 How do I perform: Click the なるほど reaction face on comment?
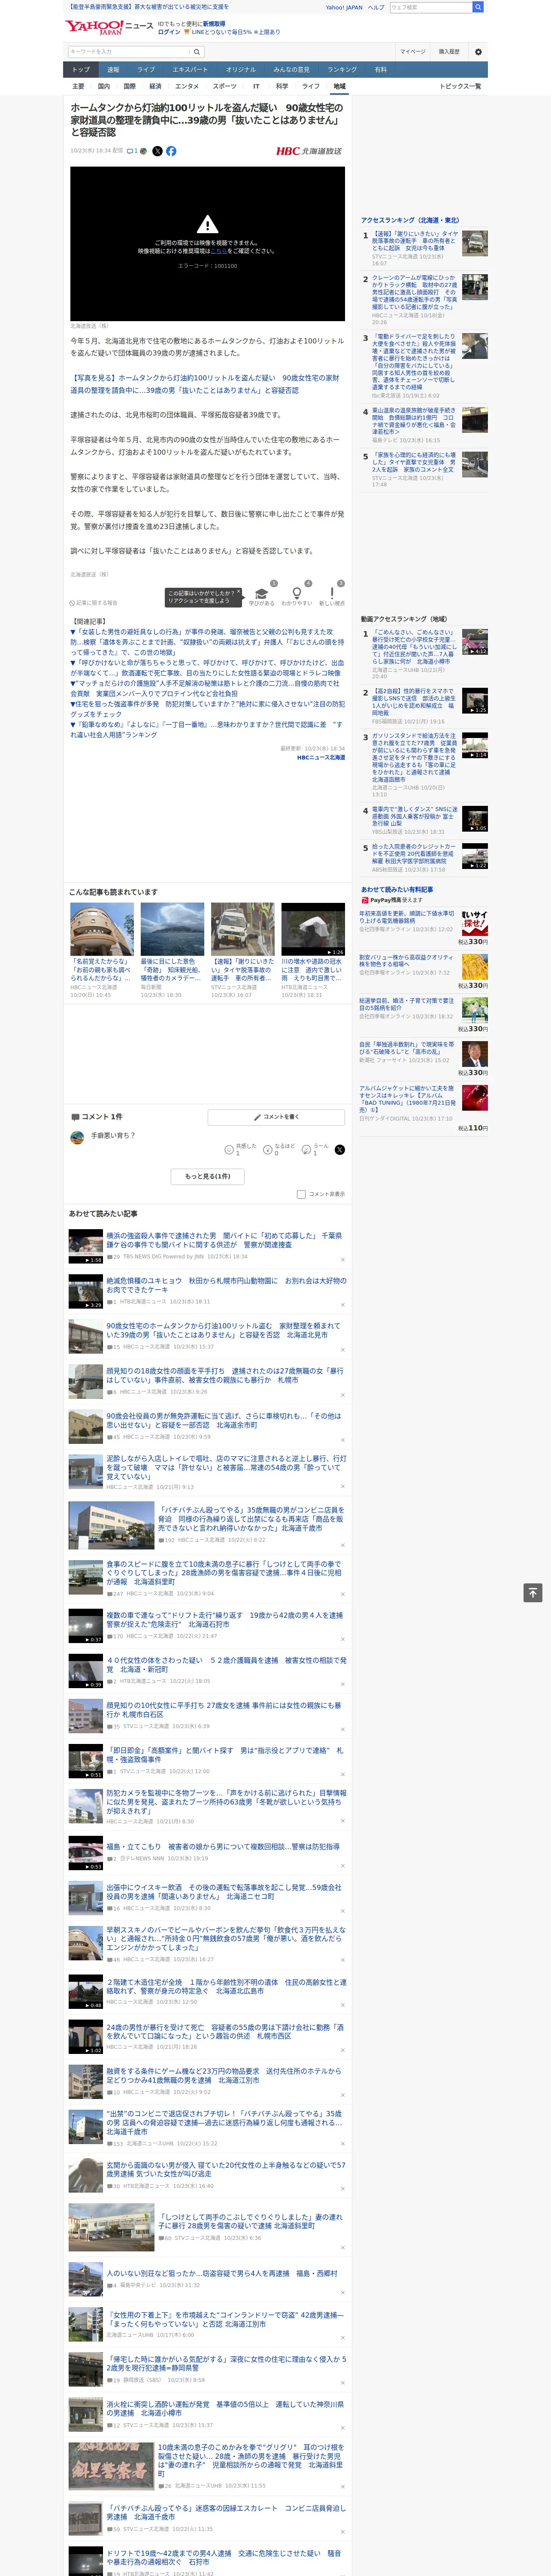click(x=268, y=1150)
